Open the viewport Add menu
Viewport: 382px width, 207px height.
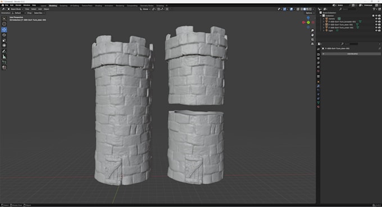click(40, 9)
